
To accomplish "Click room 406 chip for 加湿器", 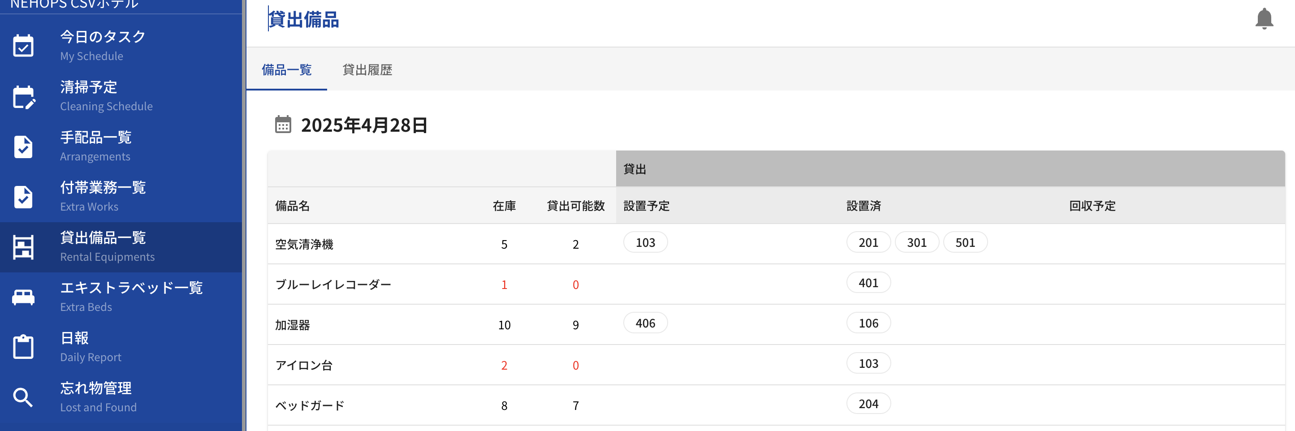I will point(645,323).
